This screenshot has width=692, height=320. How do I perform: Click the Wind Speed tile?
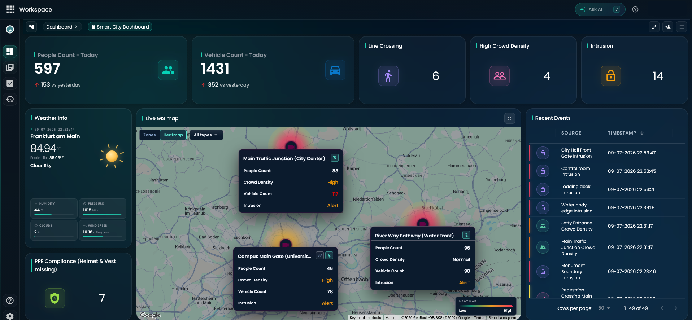coord(103,230)
